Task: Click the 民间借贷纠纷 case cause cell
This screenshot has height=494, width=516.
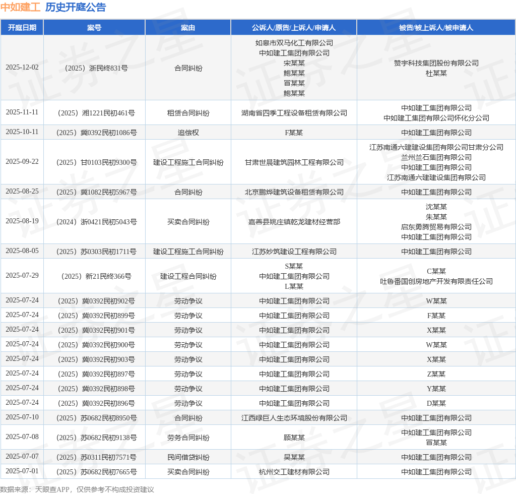Action: 188,457
